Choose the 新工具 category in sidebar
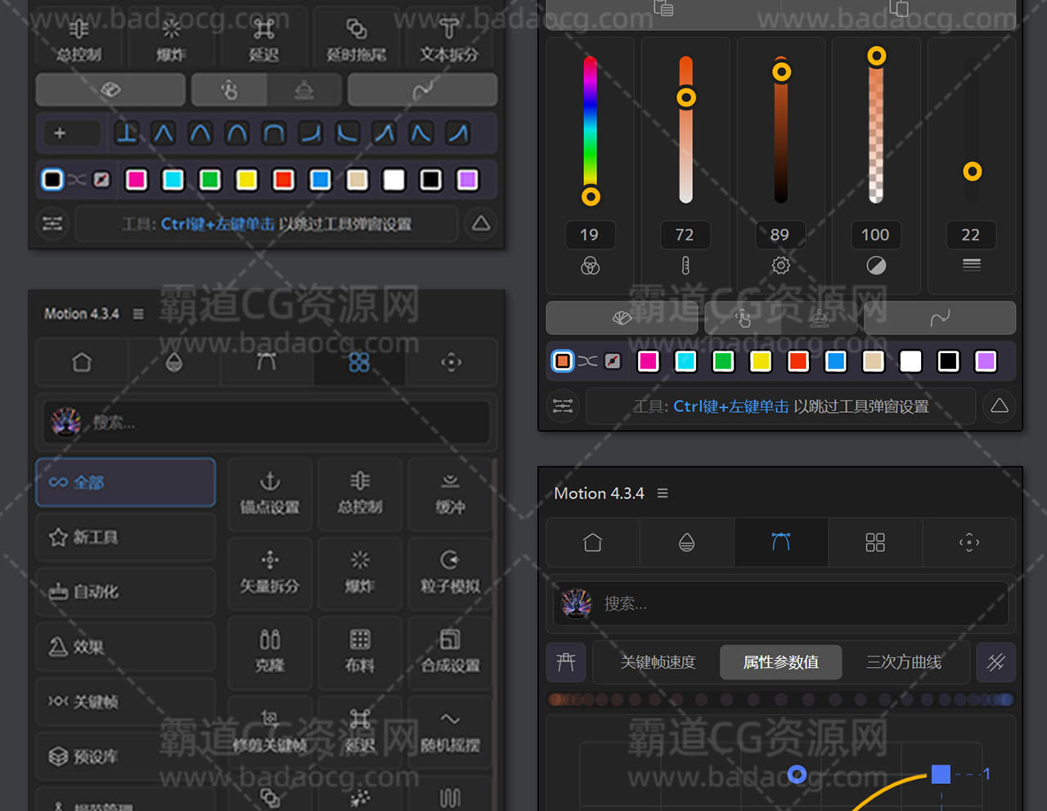 [x=125, y=537]
